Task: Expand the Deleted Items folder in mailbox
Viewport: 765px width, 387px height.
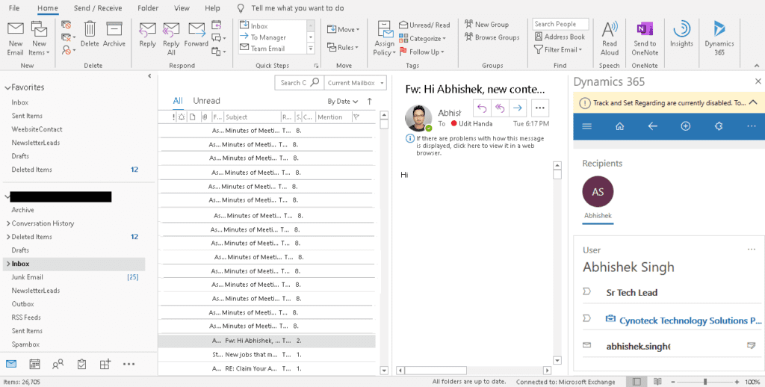Action: [x=8, y=237]
